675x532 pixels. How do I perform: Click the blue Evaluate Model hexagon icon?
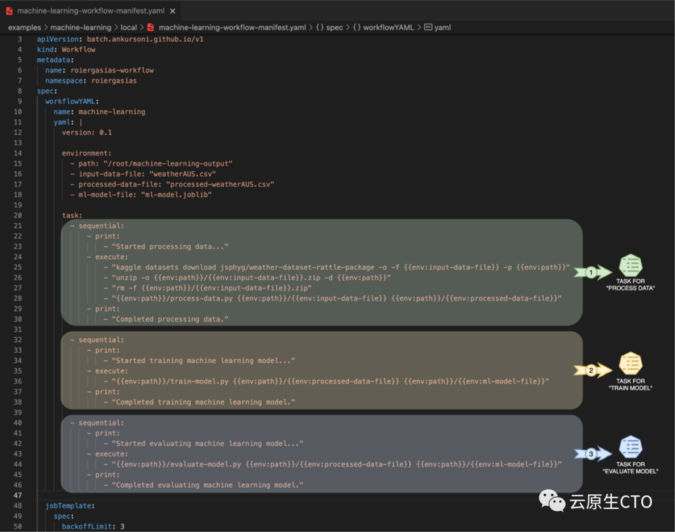[631, 447]
